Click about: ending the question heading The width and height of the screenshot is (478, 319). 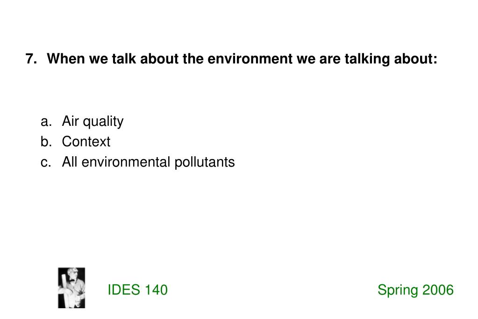click(416, 58)
